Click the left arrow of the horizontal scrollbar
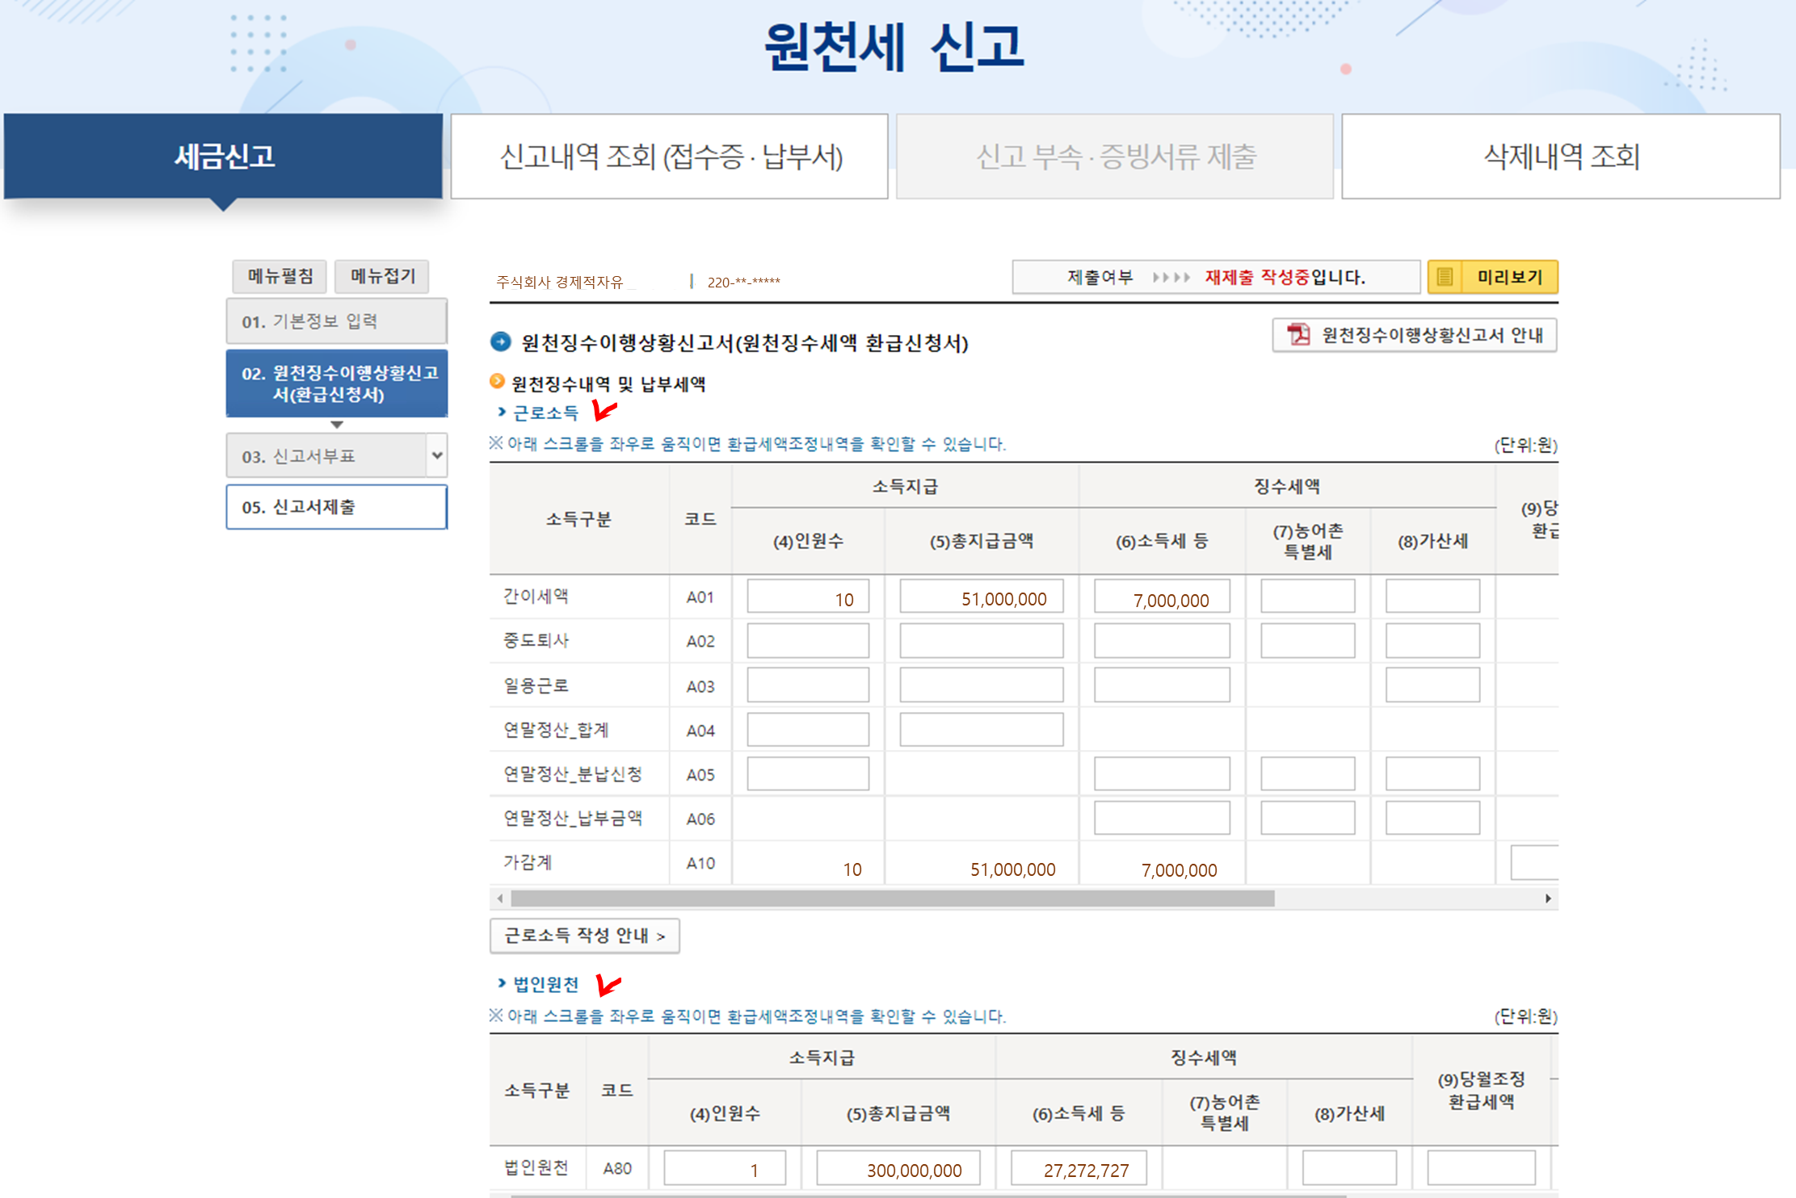The width and height of the screenshot is (1796, 1198). [500, 898]
